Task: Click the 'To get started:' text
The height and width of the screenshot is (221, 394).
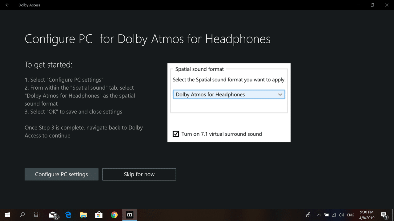Action: pyautogui.click(x=49, y=65)
